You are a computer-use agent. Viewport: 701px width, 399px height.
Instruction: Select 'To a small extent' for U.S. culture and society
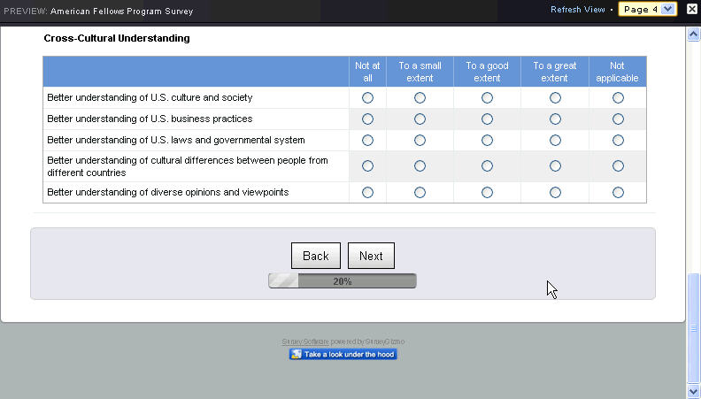[420, 98]
